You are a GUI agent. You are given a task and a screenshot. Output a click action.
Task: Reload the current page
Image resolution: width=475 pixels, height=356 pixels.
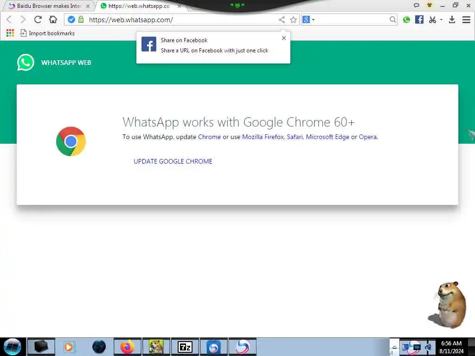[x=38, y=19]
